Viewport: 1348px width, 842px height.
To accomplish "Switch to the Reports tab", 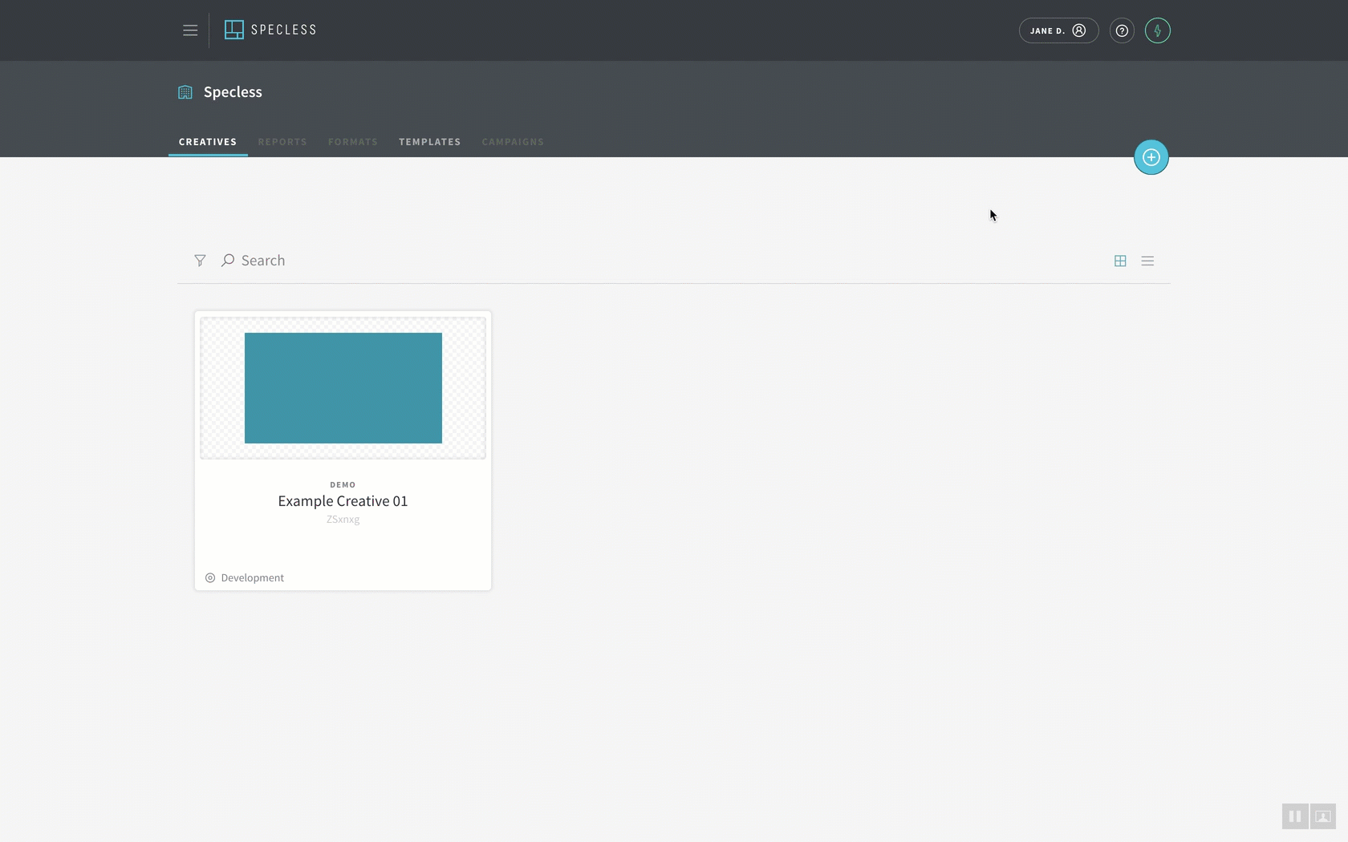I will [282, 142].
